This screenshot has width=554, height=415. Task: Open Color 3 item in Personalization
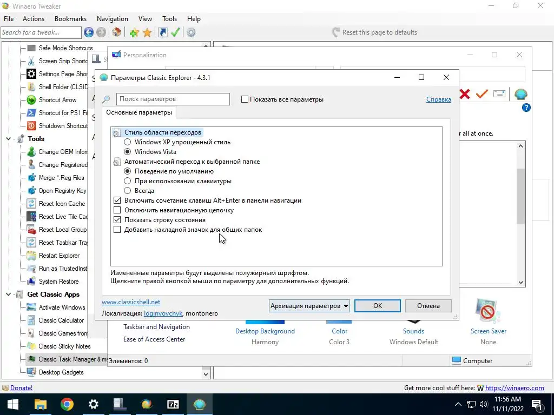point(339,331)
